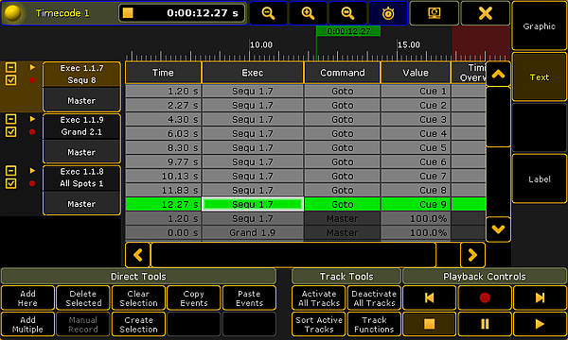Toggle checkbox for Exec 1.1.8 All Spots track
Viewport: 568px width, 340px height.
click(x=10, y=183)
